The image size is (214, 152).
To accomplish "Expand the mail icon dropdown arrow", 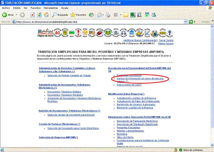I will [103, 15].
